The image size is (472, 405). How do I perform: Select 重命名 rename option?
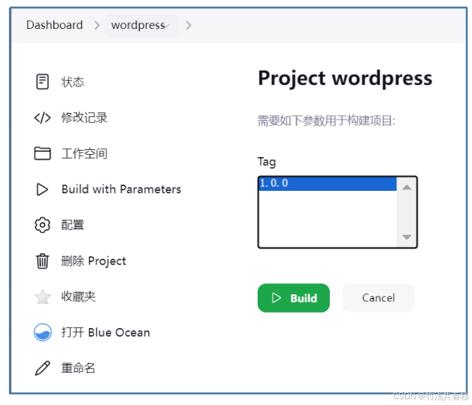point(79,368)
